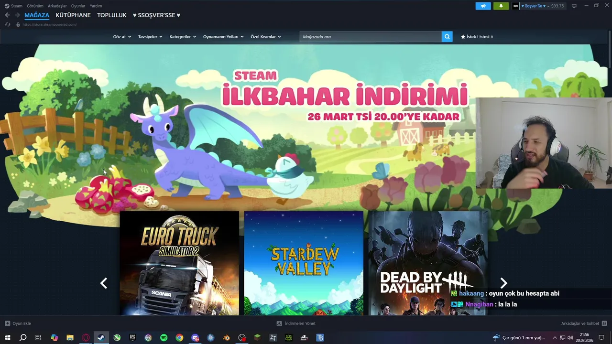Focus the Mağazada ara search field
612x344 pixels.
coord(371,37)
